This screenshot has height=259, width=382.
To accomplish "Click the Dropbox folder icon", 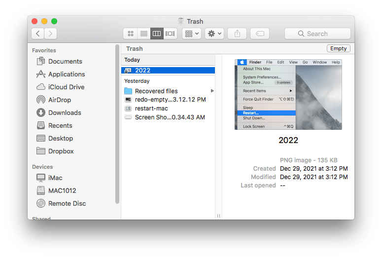I will [41, 151].
